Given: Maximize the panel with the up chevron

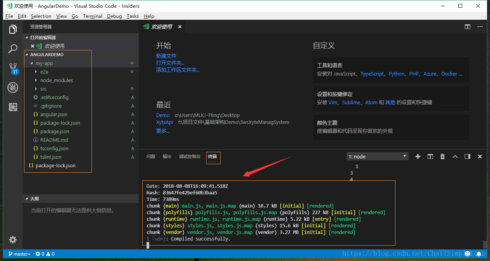Looking at the screenshot, I should coord(455,156).
